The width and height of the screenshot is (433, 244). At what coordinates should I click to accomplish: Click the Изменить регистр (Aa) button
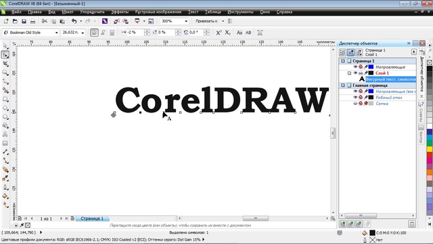tap(240, 33)
